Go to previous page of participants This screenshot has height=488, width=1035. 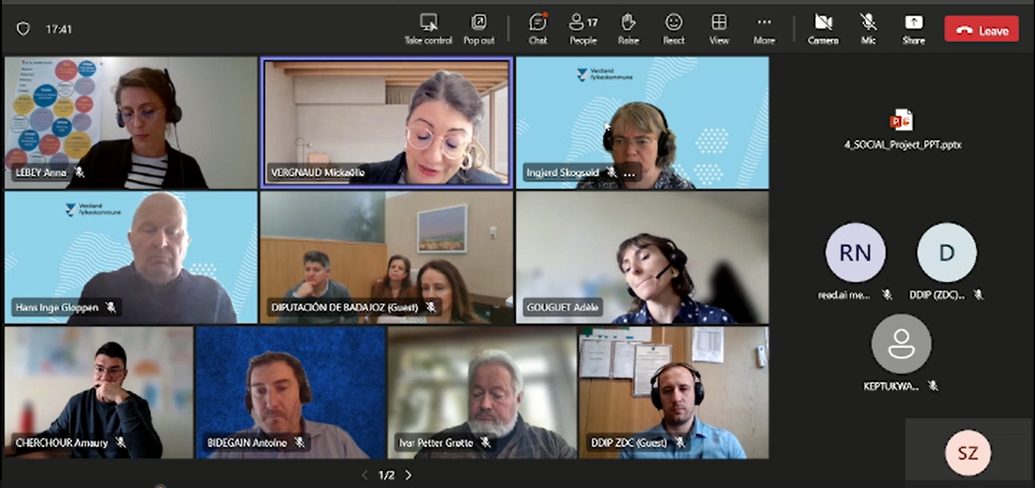[x=365, y=475]
